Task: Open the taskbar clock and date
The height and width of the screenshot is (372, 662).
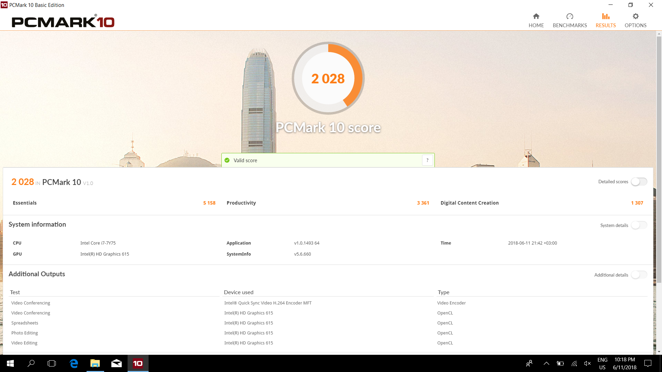Action: click(x=624, y=363)
